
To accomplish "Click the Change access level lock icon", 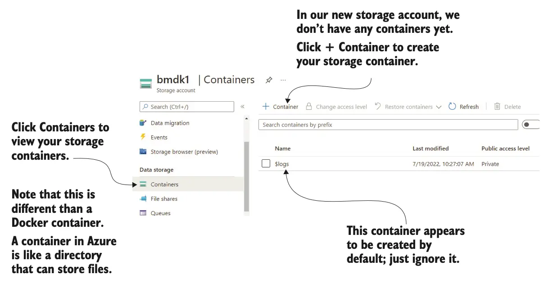I will point(309,107).
